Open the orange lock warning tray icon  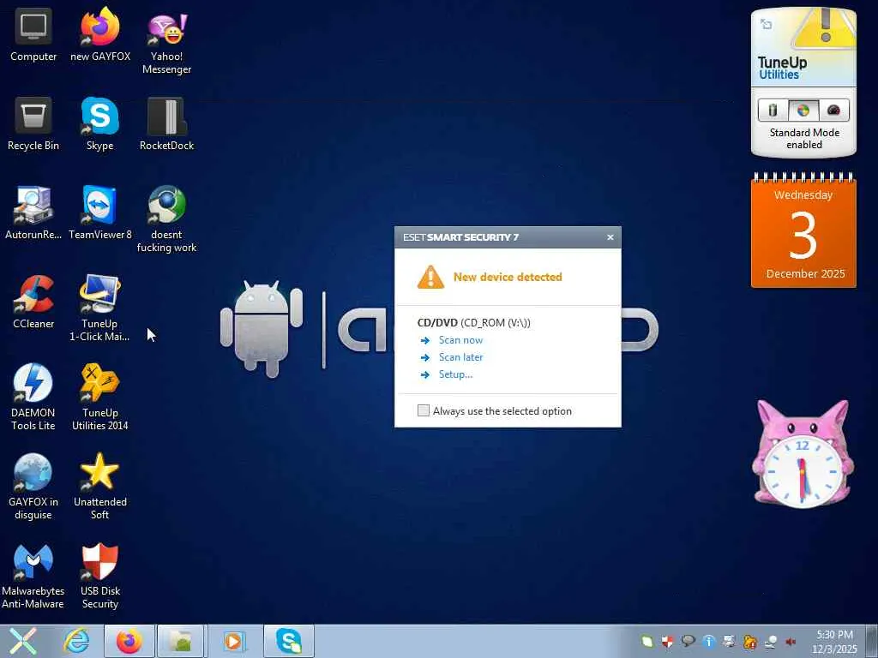tap(749, 641)
